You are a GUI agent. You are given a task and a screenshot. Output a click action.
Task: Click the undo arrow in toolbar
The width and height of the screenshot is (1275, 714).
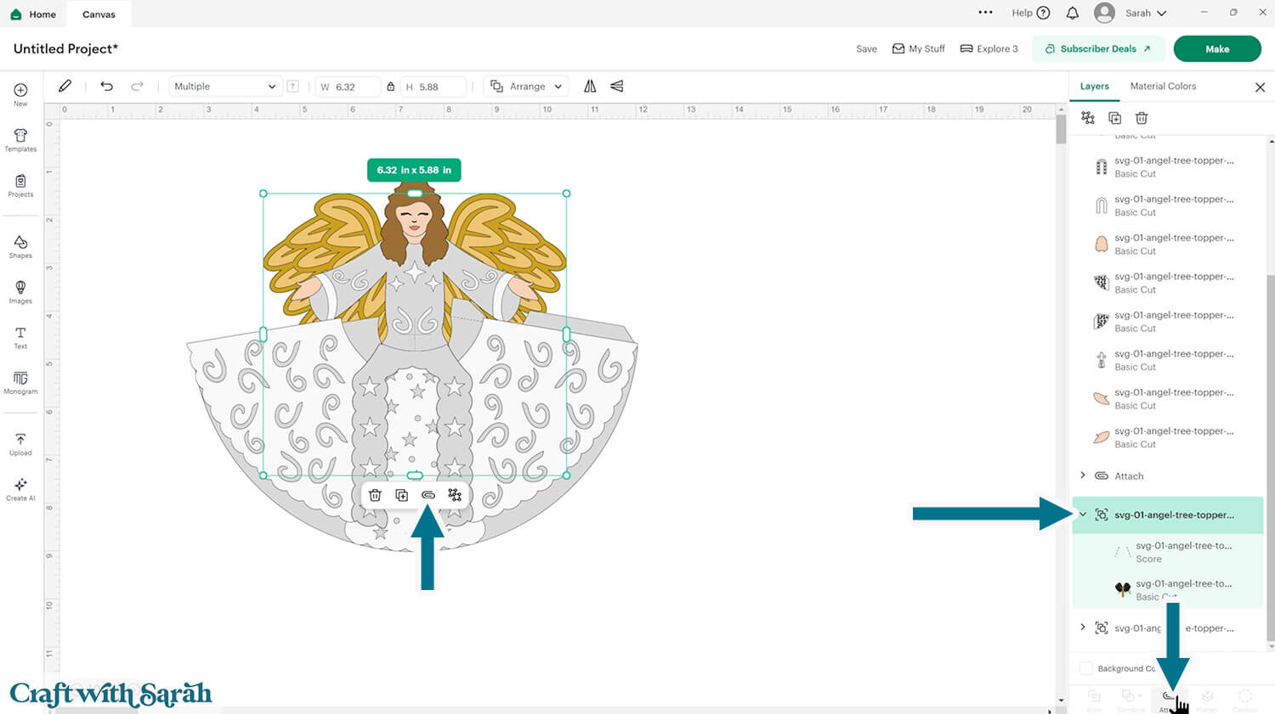[x=106, y=87]
